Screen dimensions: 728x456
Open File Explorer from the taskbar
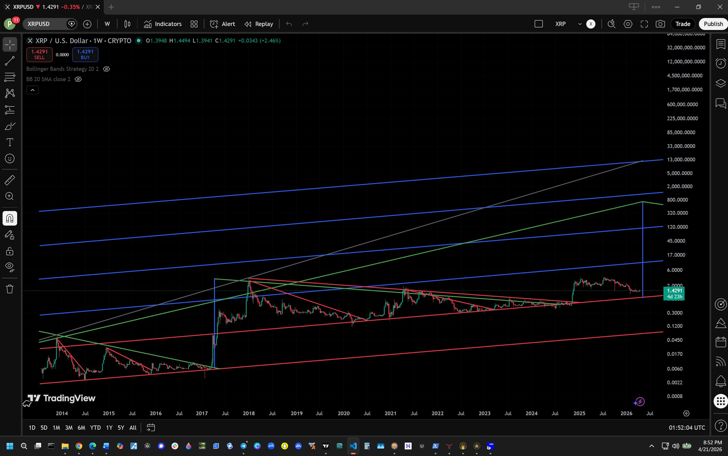pos(65,446)
